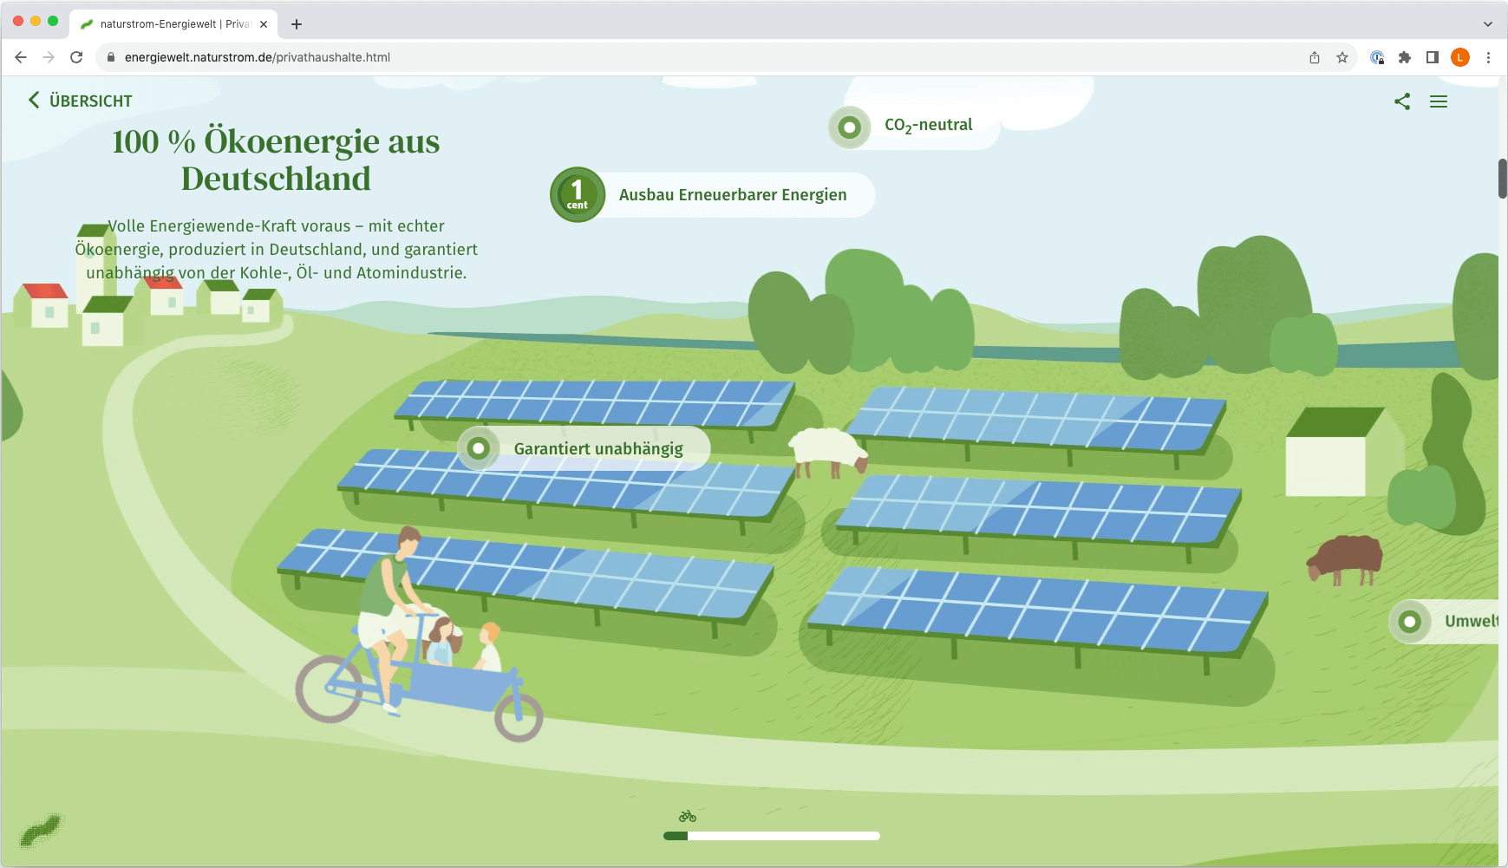Click the bicycle progress indicator icon

click(x=687, y=816)
